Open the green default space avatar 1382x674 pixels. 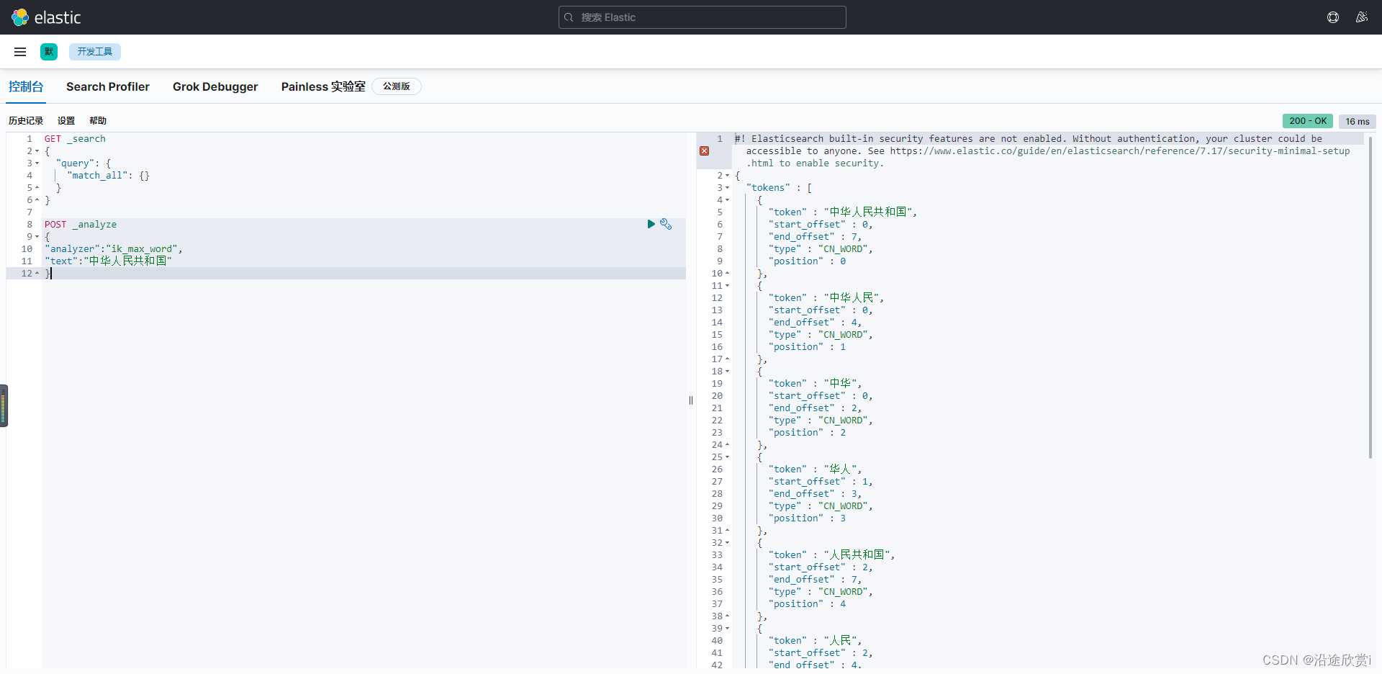pyautogui.click(x=49, y=52)
